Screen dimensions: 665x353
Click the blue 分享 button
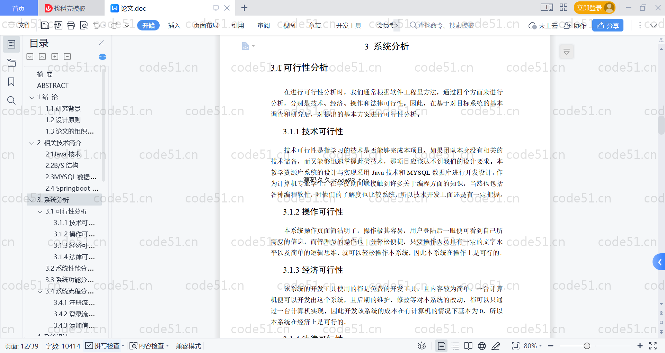tap(608, 25)
